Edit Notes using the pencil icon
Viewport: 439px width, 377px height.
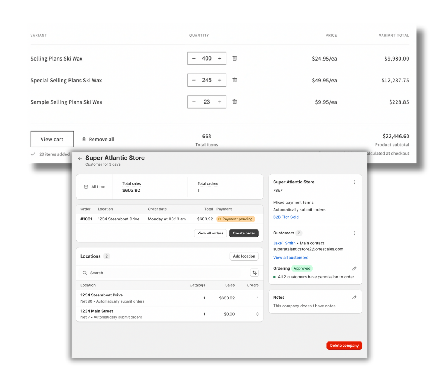pos(354,298)
